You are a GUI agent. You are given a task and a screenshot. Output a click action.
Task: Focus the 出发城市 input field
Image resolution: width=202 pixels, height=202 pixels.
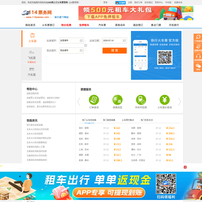point(71,41)
